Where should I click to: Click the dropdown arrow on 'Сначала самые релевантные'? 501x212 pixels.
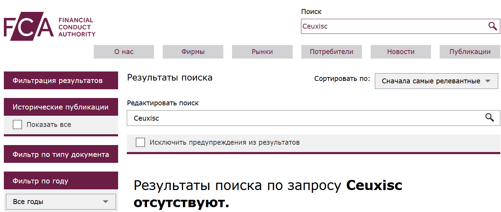coord(488,81)
